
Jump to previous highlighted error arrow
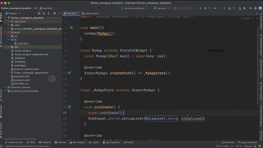point(253,18)
